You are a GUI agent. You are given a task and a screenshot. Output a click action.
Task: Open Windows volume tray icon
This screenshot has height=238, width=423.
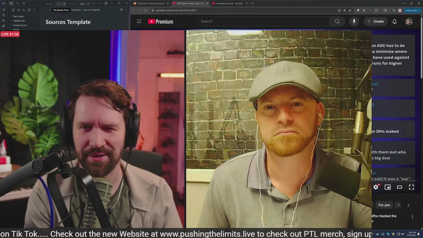403,234
